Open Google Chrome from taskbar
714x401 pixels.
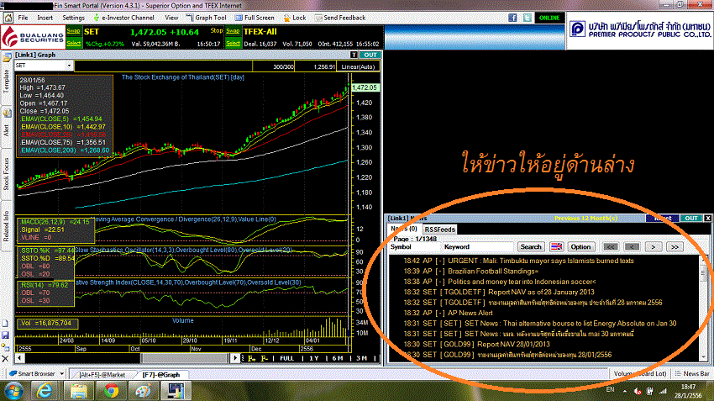(x=111, y=391)
